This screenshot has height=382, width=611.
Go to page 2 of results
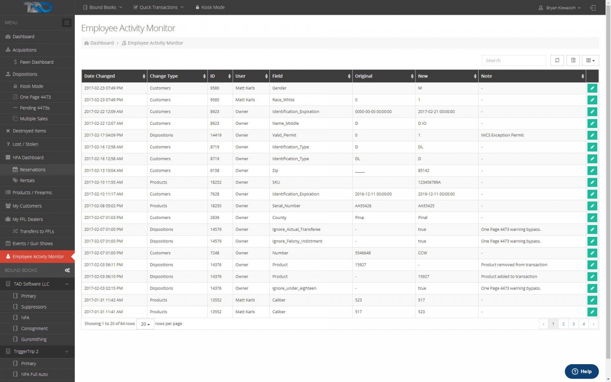(x=563, y=323)
